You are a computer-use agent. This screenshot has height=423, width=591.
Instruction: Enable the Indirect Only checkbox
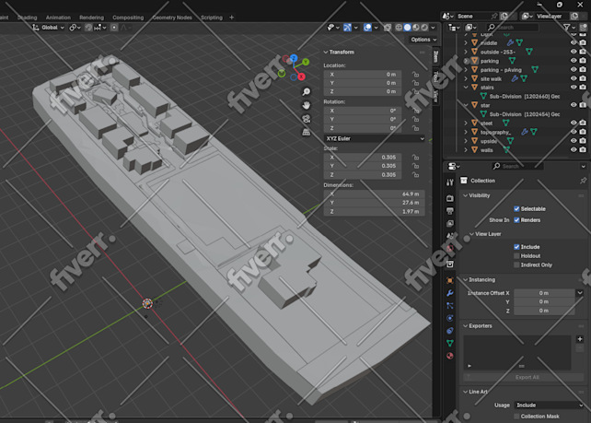point(516,264)
